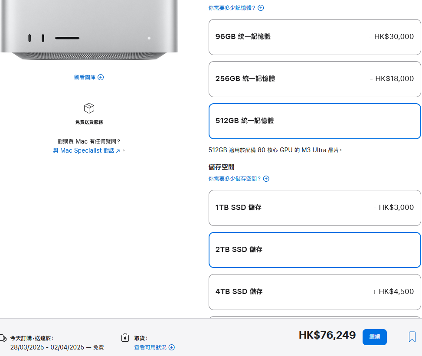This screenshot has width=422, height=356.
Task: Open the 你需要多少儲存空間 help link
Action: coord(239,179)
